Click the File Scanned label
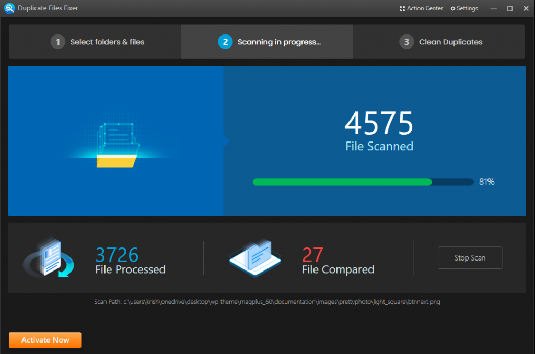The image size is (535, 354). coord(379,146)
